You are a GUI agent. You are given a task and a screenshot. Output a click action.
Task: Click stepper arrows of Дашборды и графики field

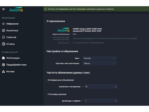pyautogui.click(x=116, y=101)
